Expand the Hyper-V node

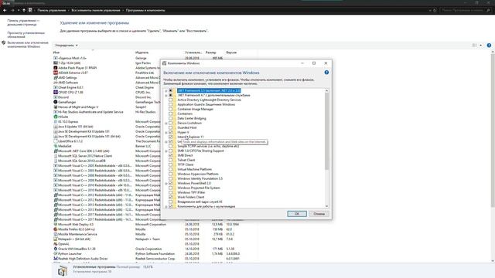point(166,132)
